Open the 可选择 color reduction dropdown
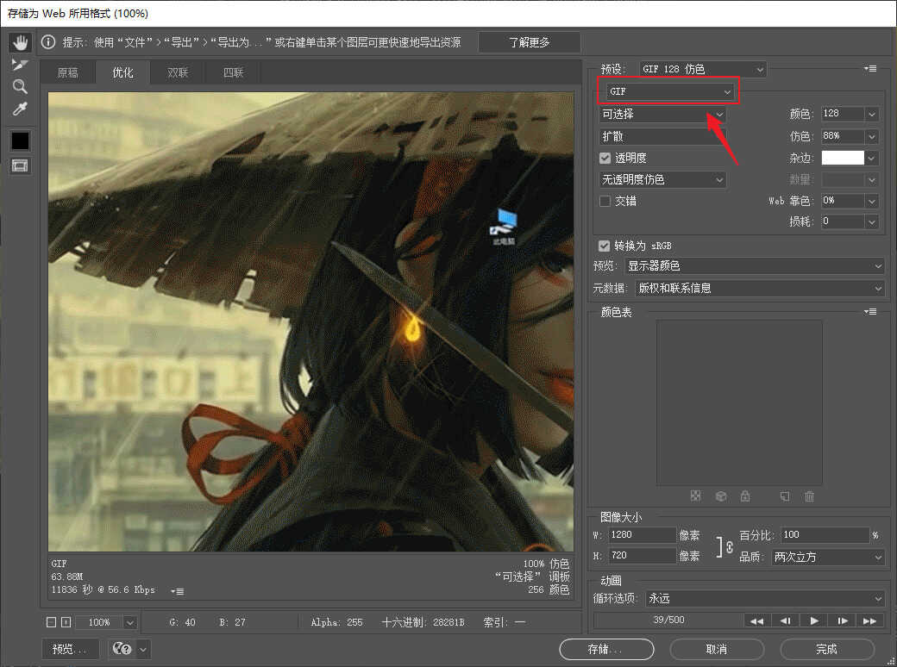This screenshot has height=667, width=897. [x=662, y=115]
